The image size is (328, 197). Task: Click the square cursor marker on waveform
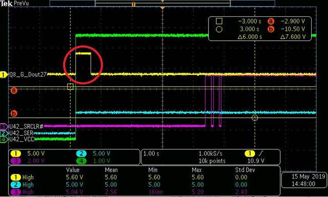[70, 86]
